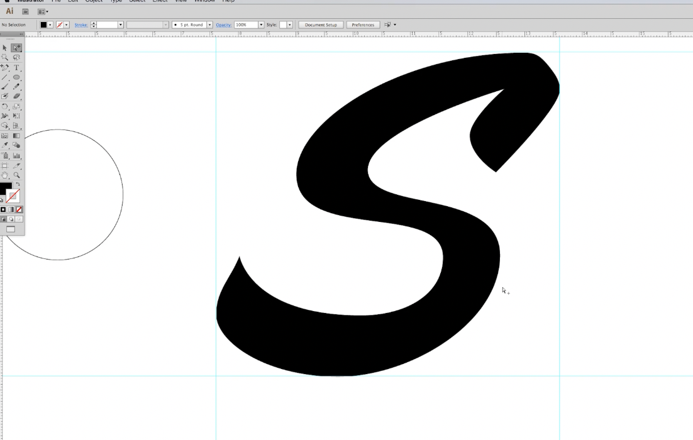Screen dimensions: 693x440
Task: Click the 100% opacity input field
Action: click(246, 25)
